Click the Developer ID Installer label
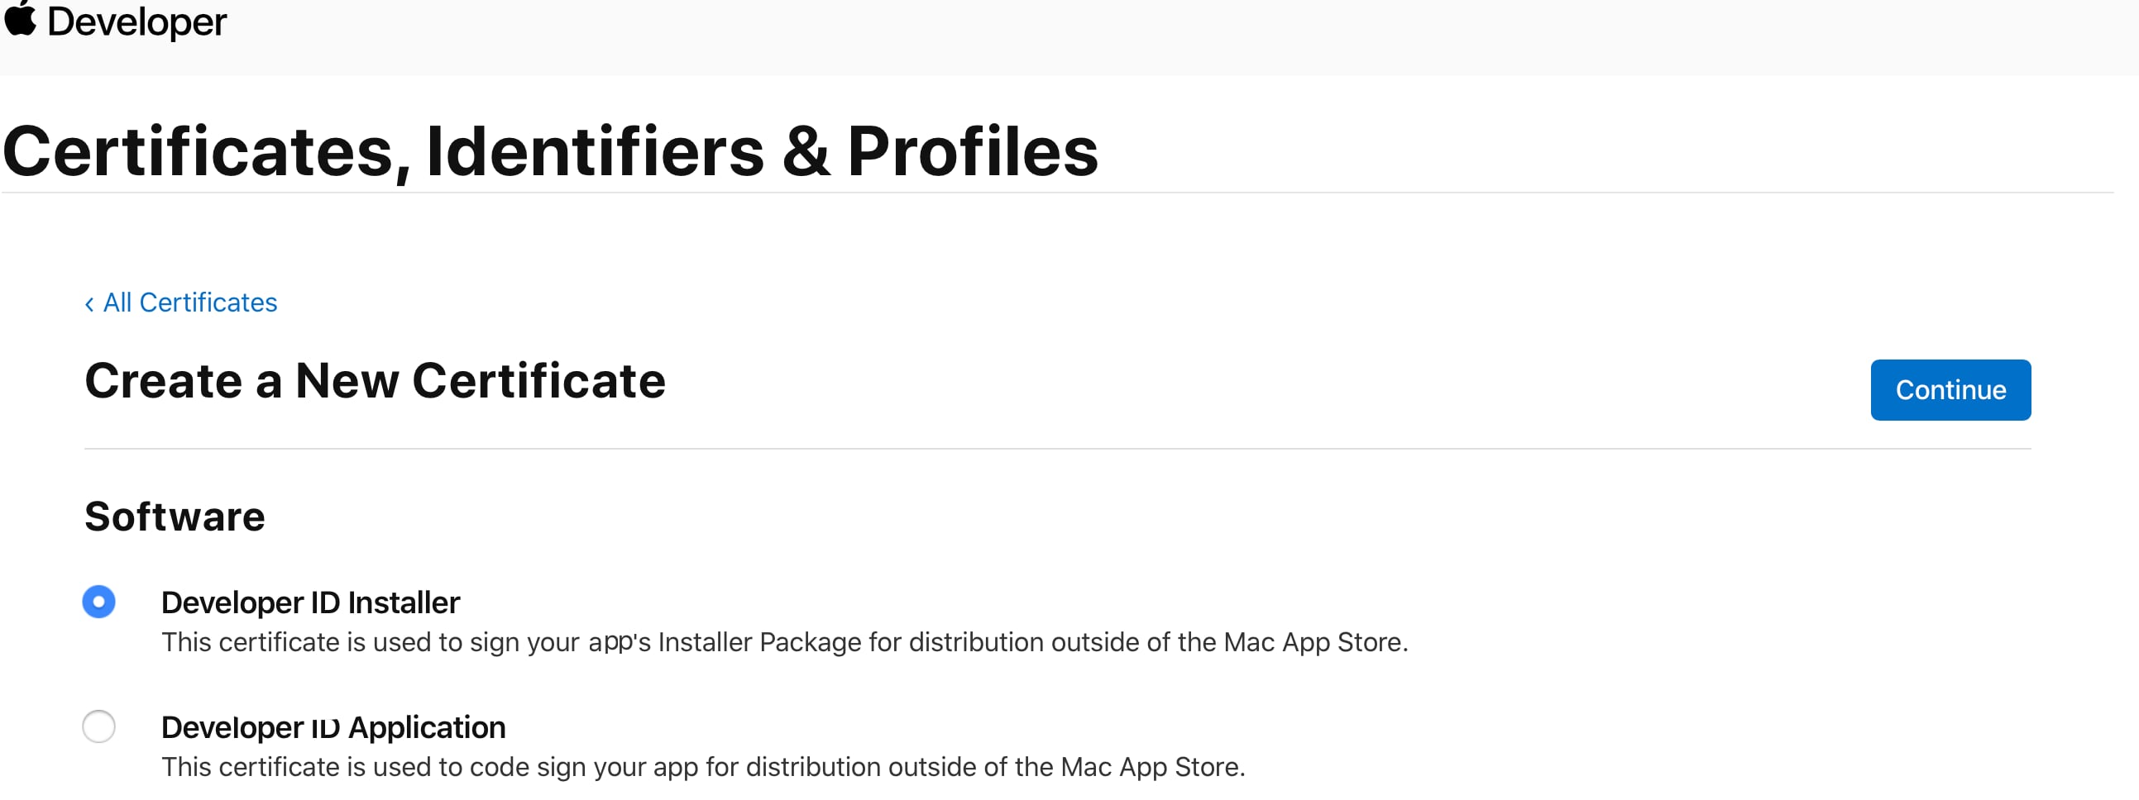 tap(309, 602)
